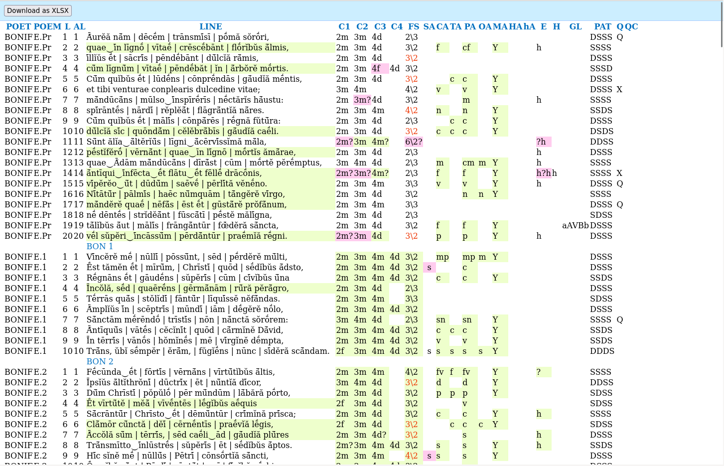Click the FS column header

click(x=414, y=26)
